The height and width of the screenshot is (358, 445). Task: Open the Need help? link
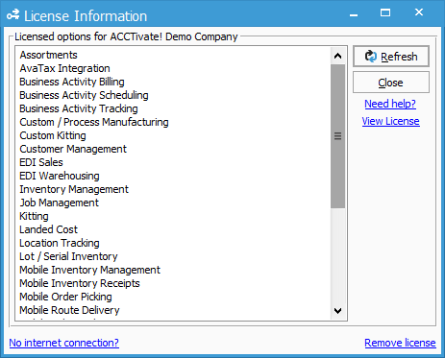390,104
